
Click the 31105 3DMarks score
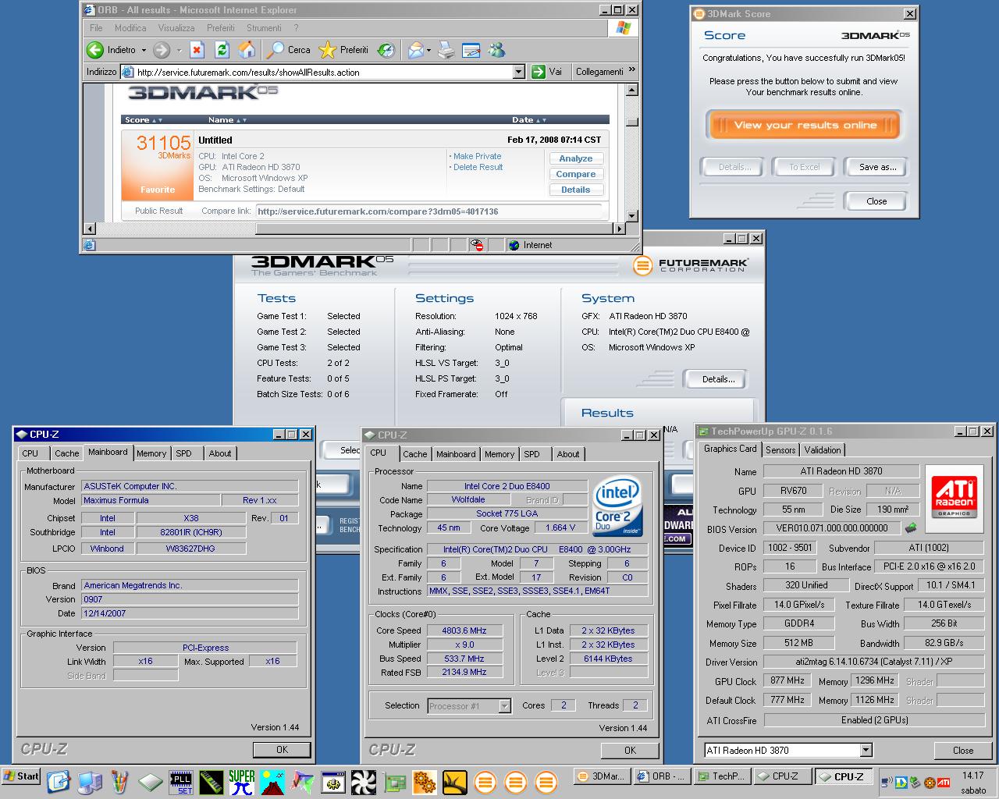(163, 143)
